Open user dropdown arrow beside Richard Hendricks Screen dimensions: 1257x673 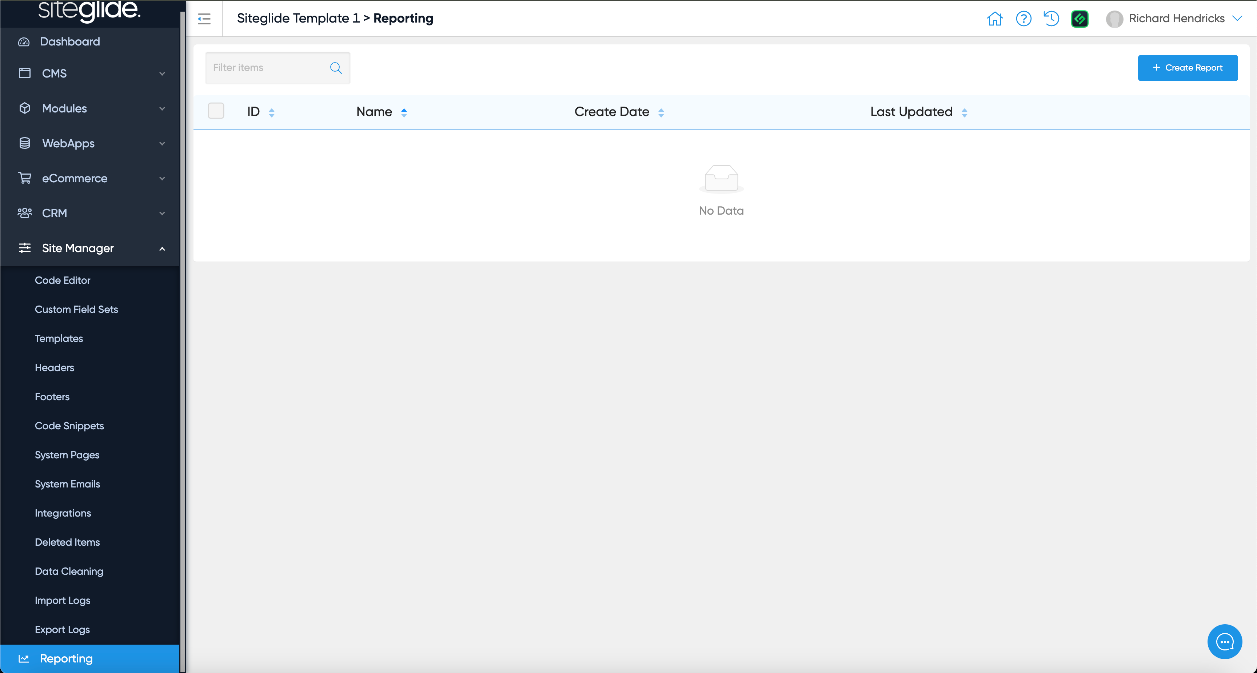click(1237, 19)
